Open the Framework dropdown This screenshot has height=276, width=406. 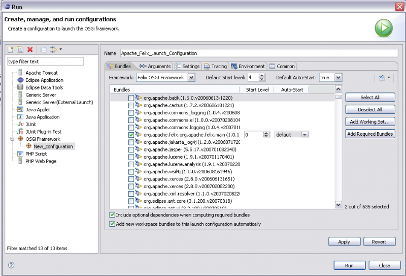191,78
